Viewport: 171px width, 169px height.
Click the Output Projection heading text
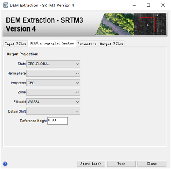coord(22,54)
